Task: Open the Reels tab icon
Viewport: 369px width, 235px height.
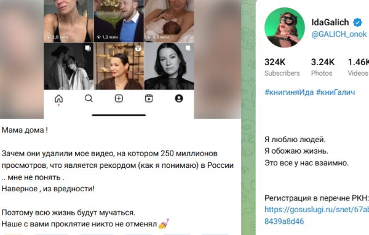Action: pos(149,98)
